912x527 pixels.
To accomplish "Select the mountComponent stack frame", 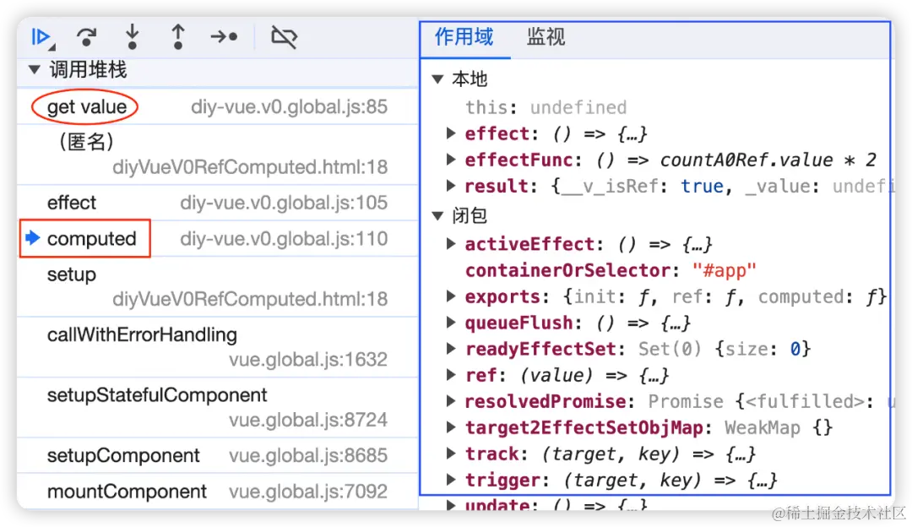I will [x=217, y=492].
